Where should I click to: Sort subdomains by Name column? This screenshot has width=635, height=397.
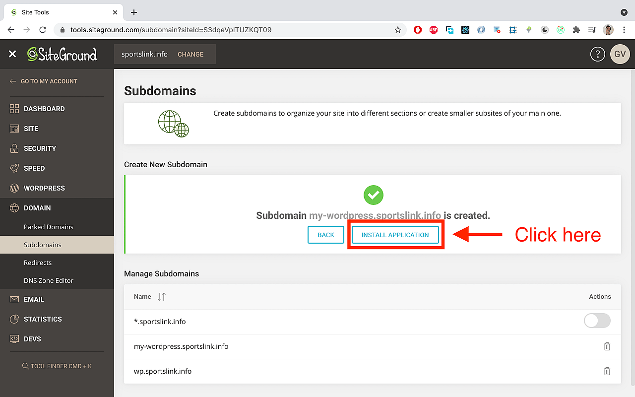click(161, 296)
